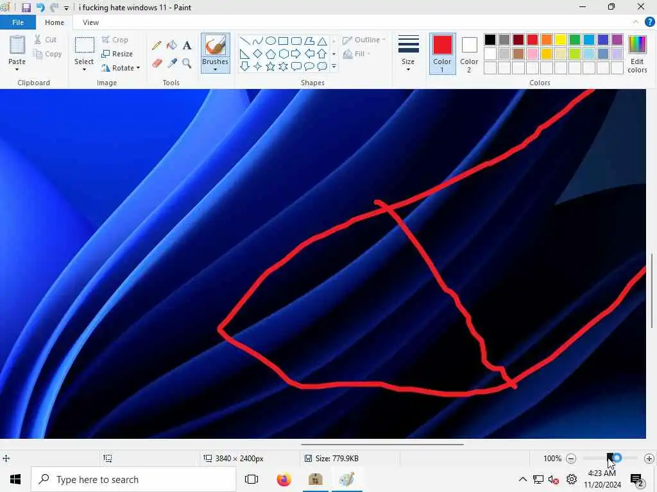
Task: Open the Rotate dropdown
Action: (121, 68)
